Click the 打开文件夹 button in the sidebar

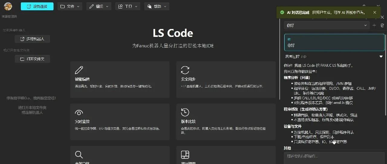pyautogui.click(x=32, y=59)
